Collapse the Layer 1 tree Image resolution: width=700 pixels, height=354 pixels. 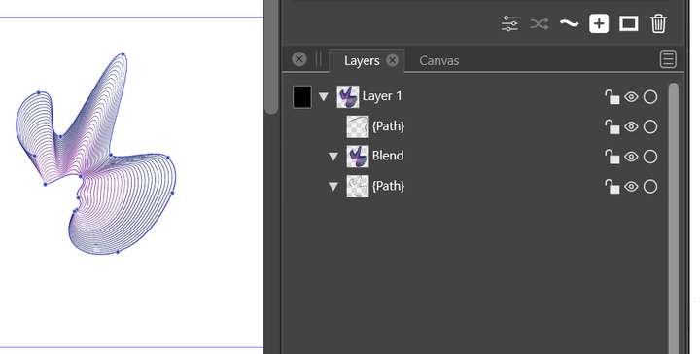[x=324, y=96]
